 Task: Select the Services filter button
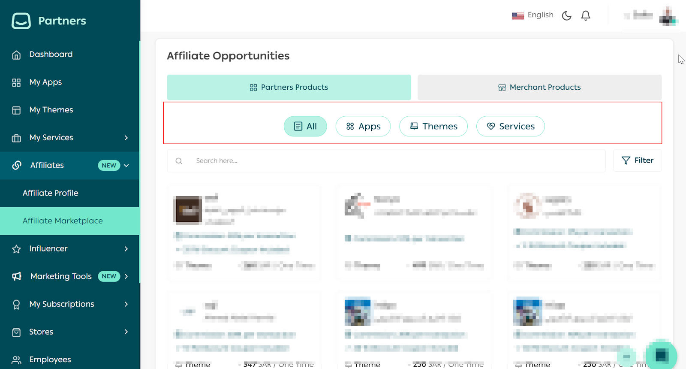coord(510,126)
